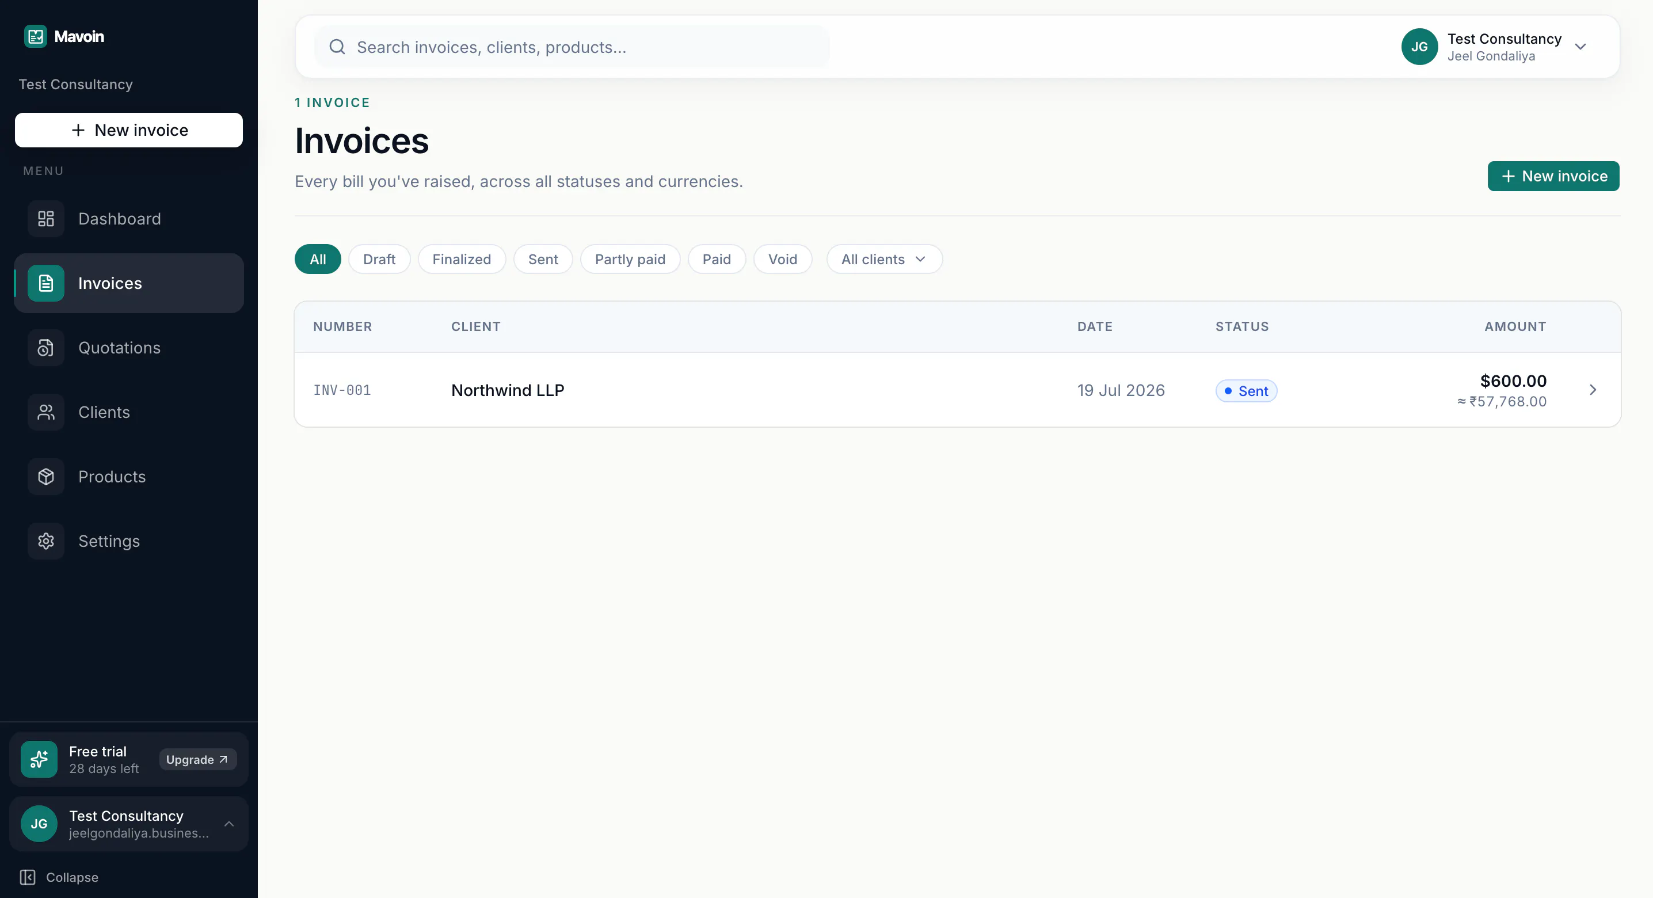The image size is (1653, 898).
Task: Select the Products box icon
Action: [x=45, y=477]
